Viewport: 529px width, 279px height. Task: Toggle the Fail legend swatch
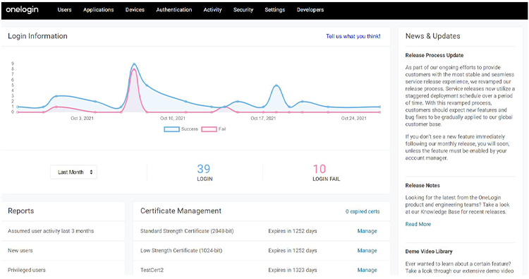tap(209, 129)
